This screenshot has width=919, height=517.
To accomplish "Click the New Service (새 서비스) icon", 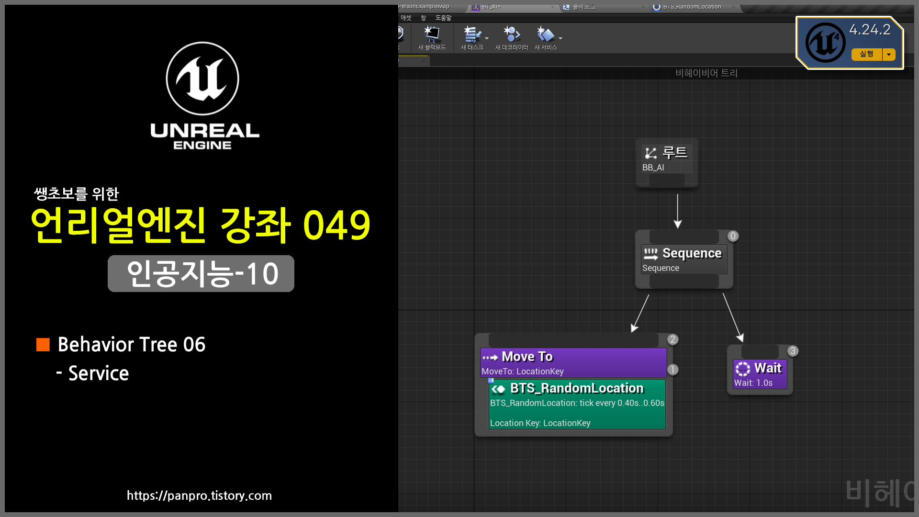I will pos(545,35).
